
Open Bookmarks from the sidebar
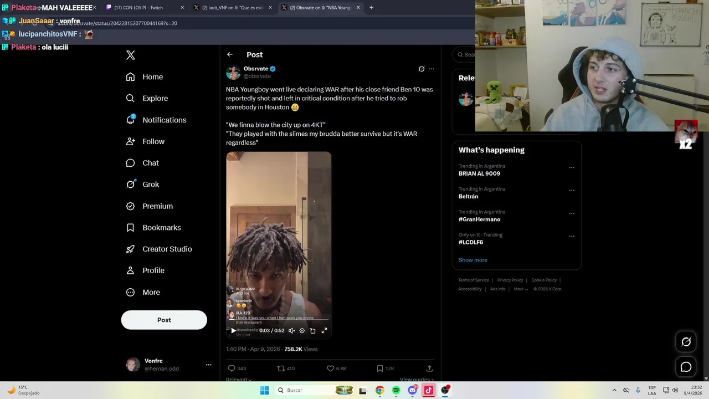pos(153,228)
